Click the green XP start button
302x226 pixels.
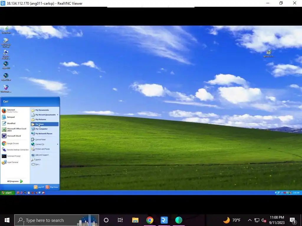[x=7, y=193]
